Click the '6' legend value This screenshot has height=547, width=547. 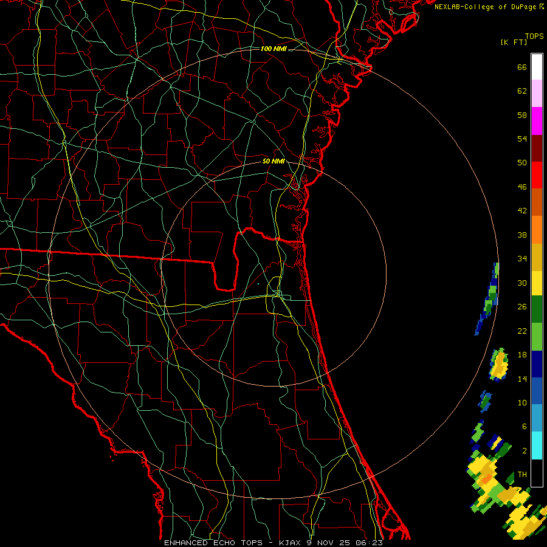click(x=525, y=427)
